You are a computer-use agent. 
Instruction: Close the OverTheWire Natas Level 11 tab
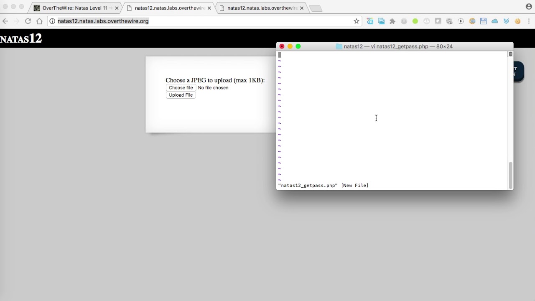click(117, 8)
